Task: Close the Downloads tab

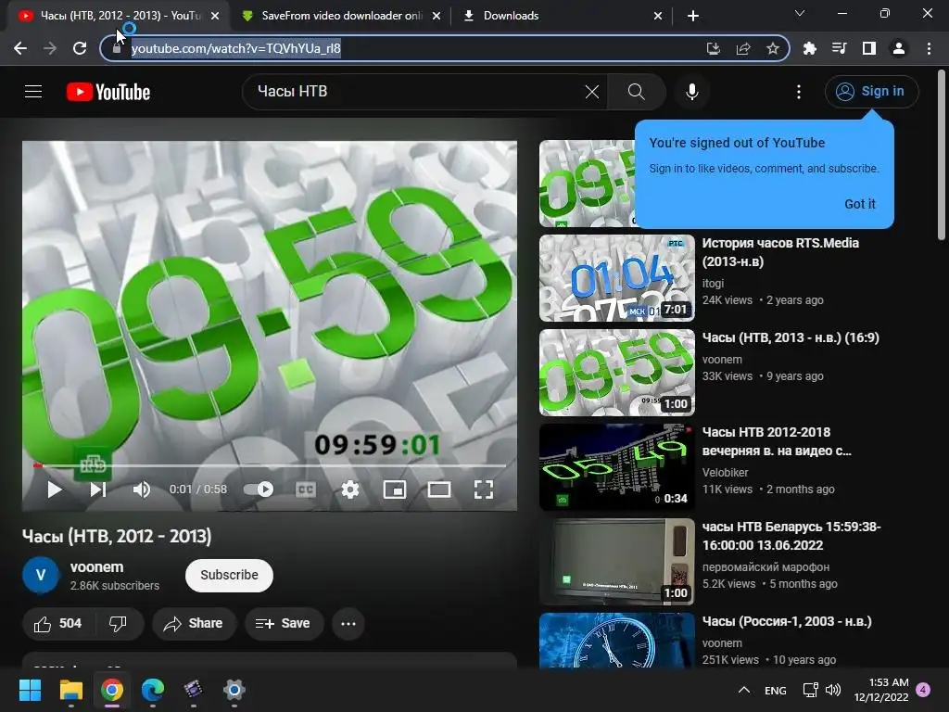Action: [658, 17]
